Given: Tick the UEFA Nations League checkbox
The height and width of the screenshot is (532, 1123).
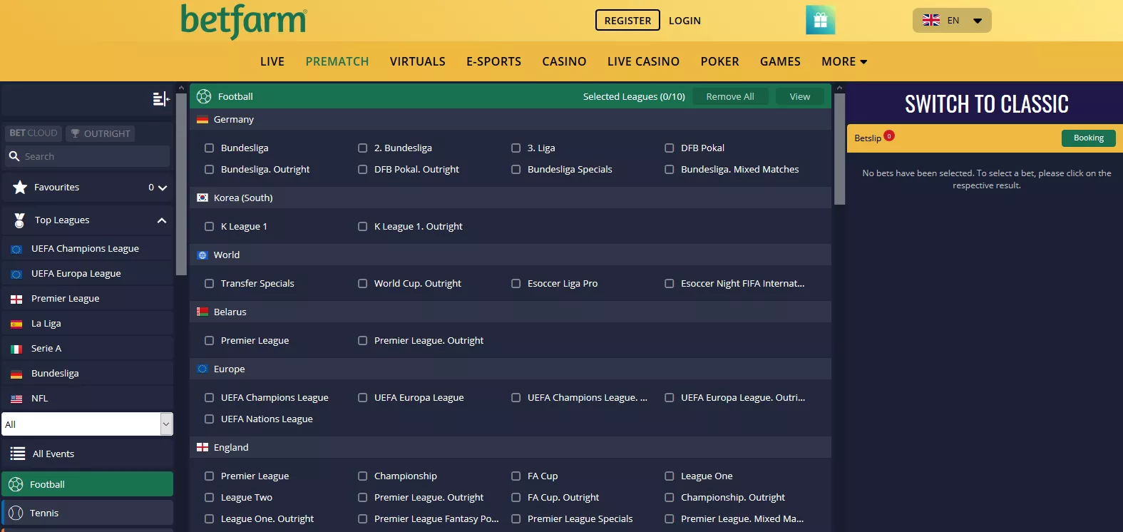Looking at the screenshot, I should click(209, 419).
